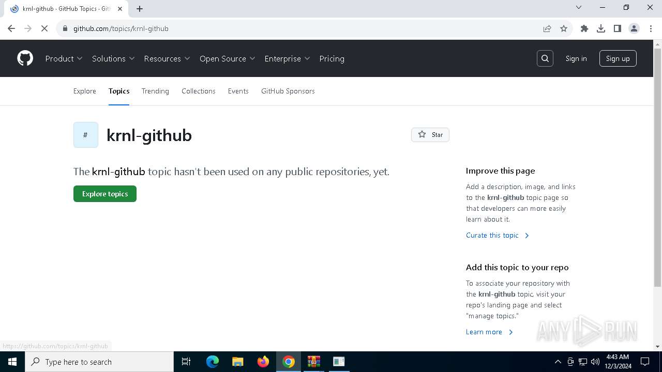
Task: Open the WinRAR taskbar icon
Action: click(x=314, y=362)
